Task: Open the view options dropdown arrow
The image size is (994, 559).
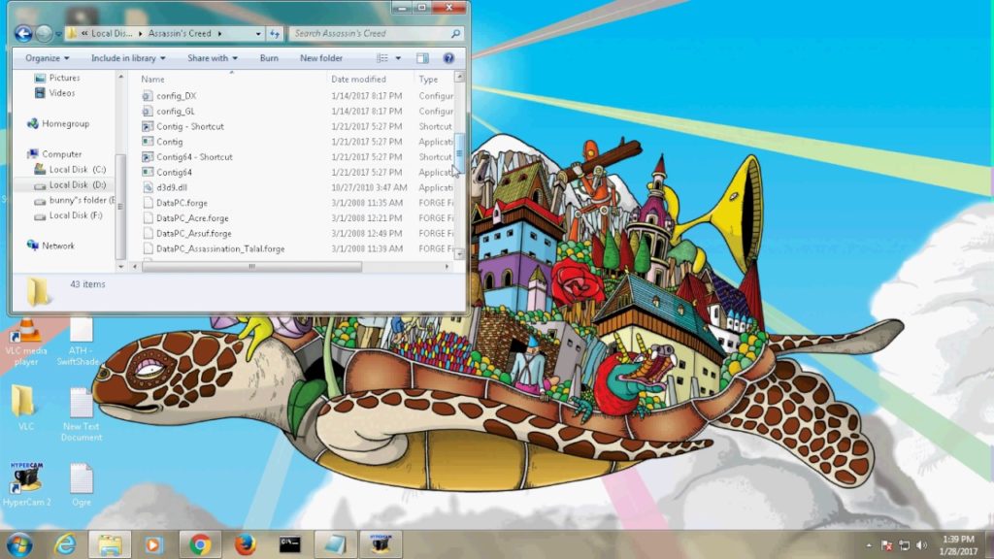Action: pyautogui.click(x=398, y=58)
